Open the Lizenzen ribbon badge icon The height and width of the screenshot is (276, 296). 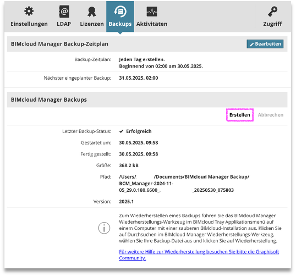(x=92, y=12)
